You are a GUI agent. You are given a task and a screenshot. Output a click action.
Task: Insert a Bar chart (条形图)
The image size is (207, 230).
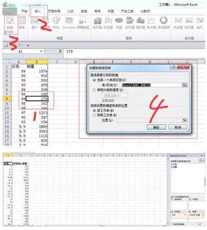[130, 23]
